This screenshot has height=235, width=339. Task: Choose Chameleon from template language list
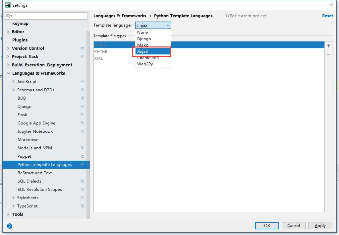[153, 58]
